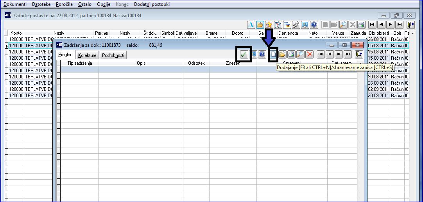Go to first record in Zadržanja window
This screenshot has width=423, height=202.
321,54
